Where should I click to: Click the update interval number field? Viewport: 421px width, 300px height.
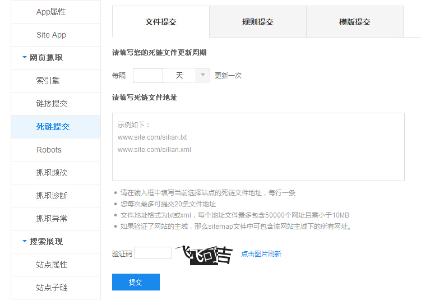point(147,75)
